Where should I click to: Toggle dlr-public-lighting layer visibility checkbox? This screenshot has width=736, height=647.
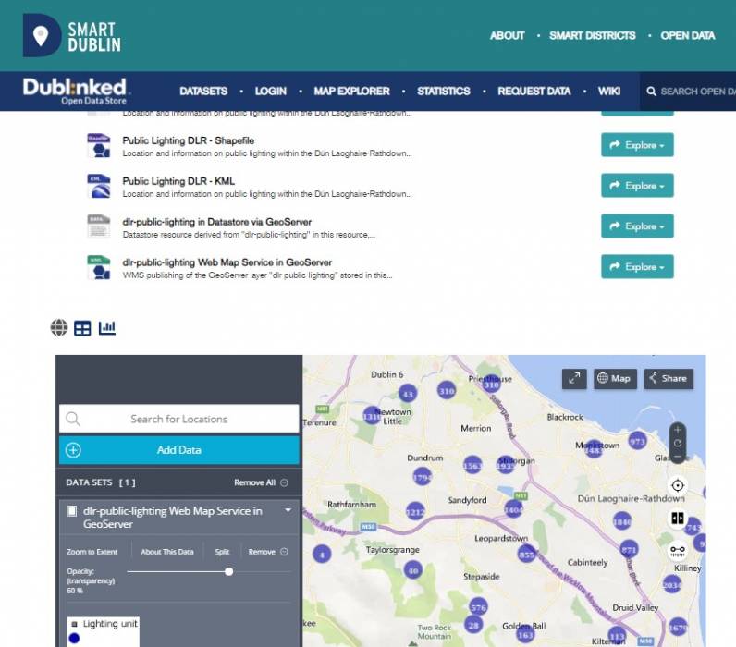tap(71, 511)
